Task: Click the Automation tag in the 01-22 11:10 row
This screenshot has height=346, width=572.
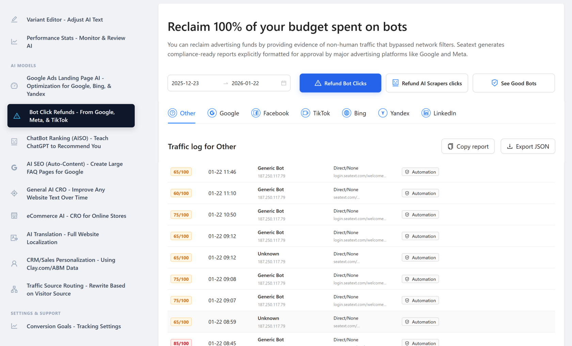Action: (420, 193)
